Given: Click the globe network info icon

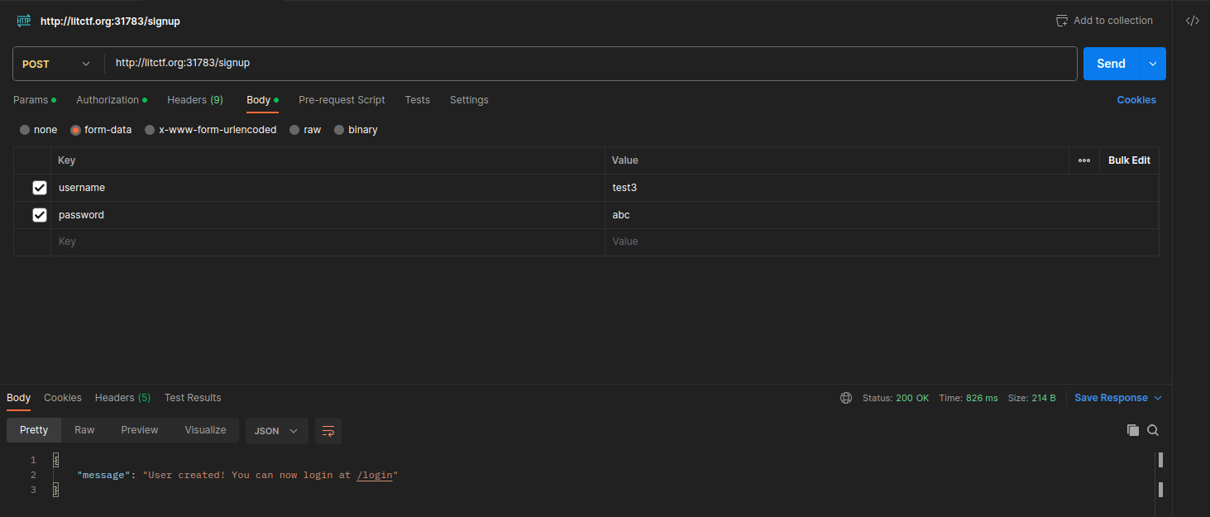Looking at the screenshot, I should [x=845, y=397].
